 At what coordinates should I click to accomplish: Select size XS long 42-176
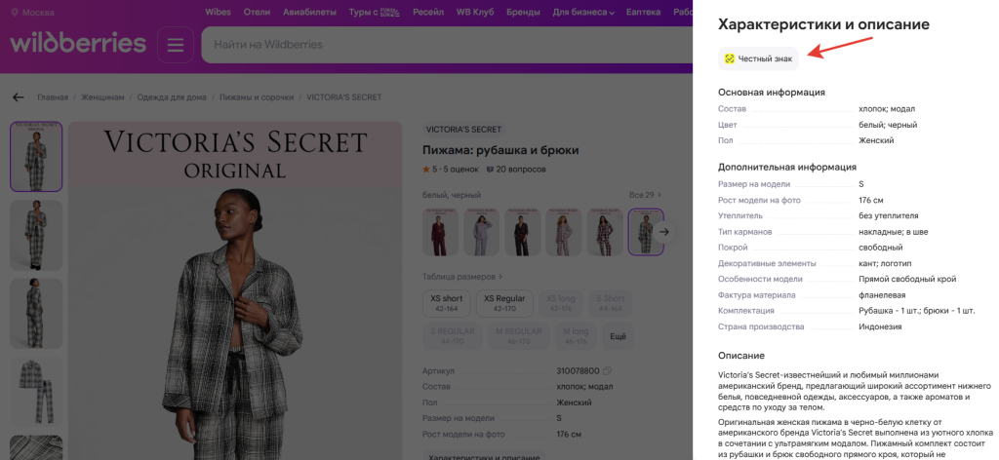pyautogui.click(x=562, y=303)
